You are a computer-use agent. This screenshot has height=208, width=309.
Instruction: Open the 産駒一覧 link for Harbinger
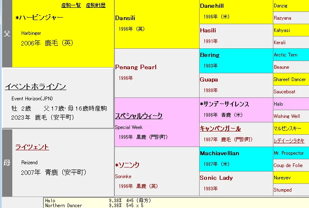[71, 5]
